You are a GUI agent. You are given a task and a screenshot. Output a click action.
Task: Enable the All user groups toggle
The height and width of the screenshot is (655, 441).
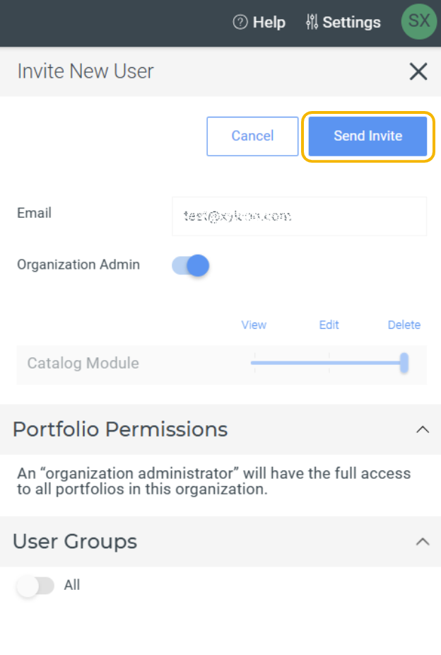(x=35, y=586)
